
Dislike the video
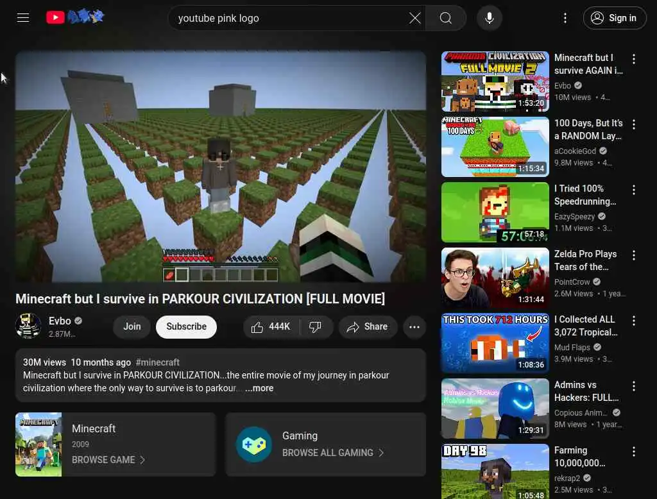(x=316, y=327)
